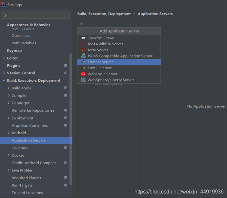Click the Glassfish Server fish icon

[x=83, y=38]
